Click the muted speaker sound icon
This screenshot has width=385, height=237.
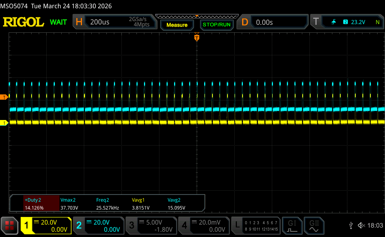click(361, 225)
